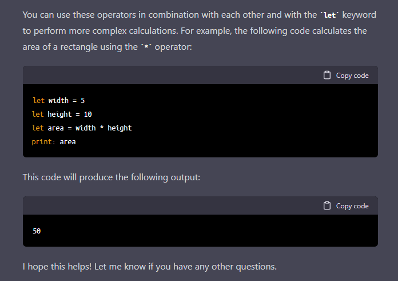Screen dimensions: 398x281
Task: Copy code from the rectangle area code block
Action: click(346, 75)
